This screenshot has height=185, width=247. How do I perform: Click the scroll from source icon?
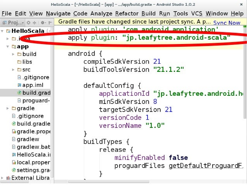click(x=29, y=23)
